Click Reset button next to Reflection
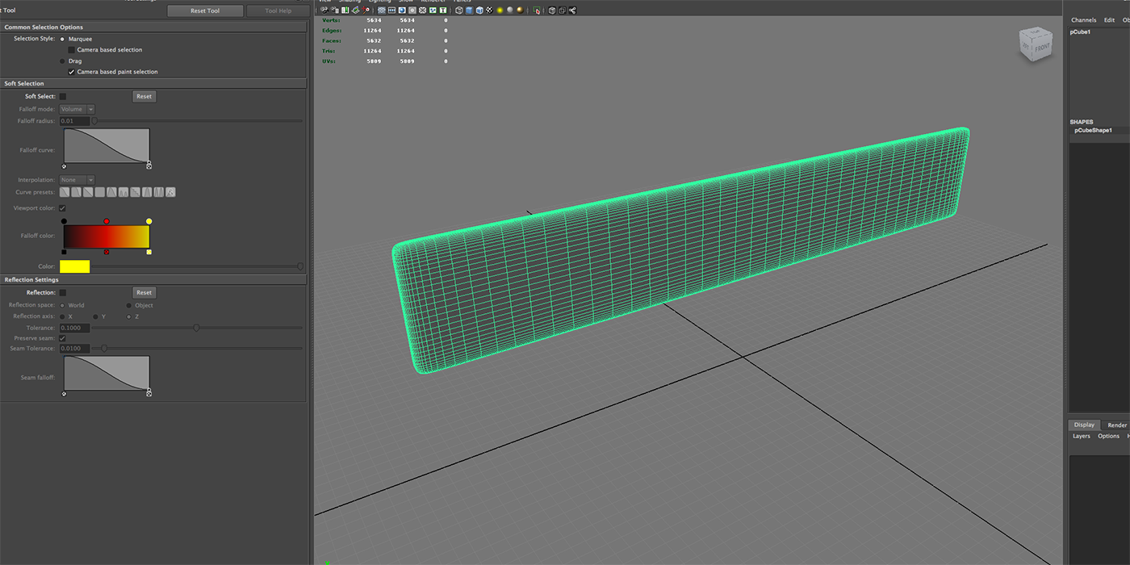The width and height of the screenshot is (1130, 565). point(144,293)
